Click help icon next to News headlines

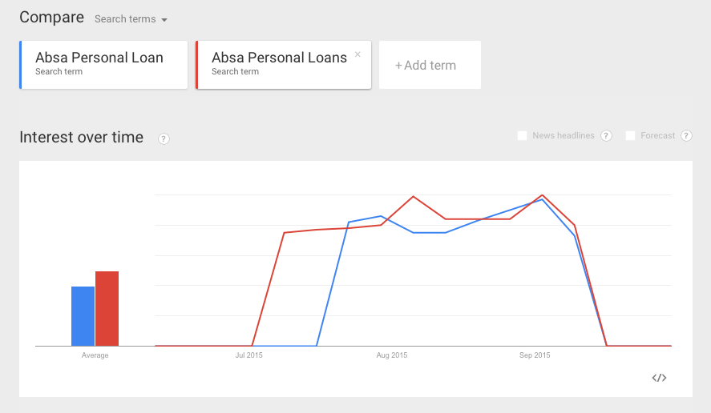(x=606, y=136)
